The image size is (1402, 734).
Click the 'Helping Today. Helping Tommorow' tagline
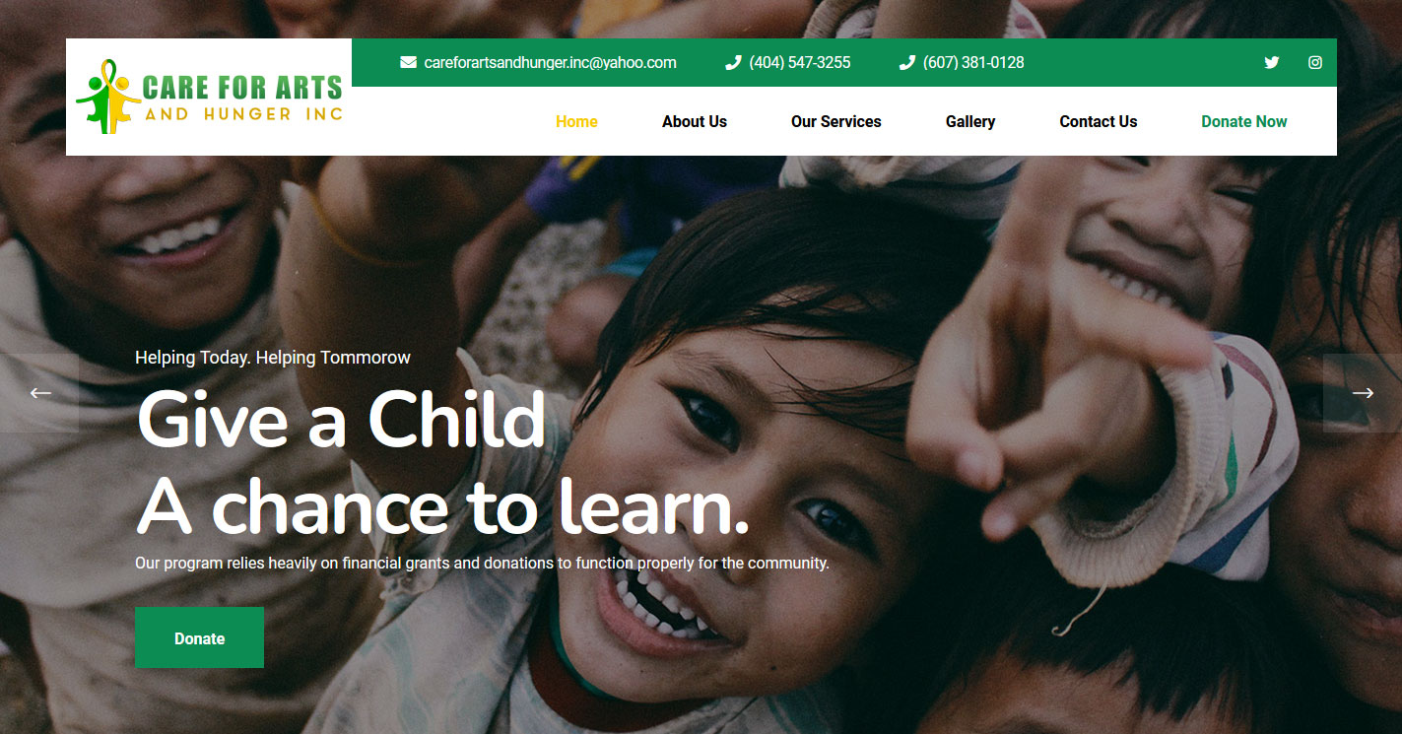point(273,358)
